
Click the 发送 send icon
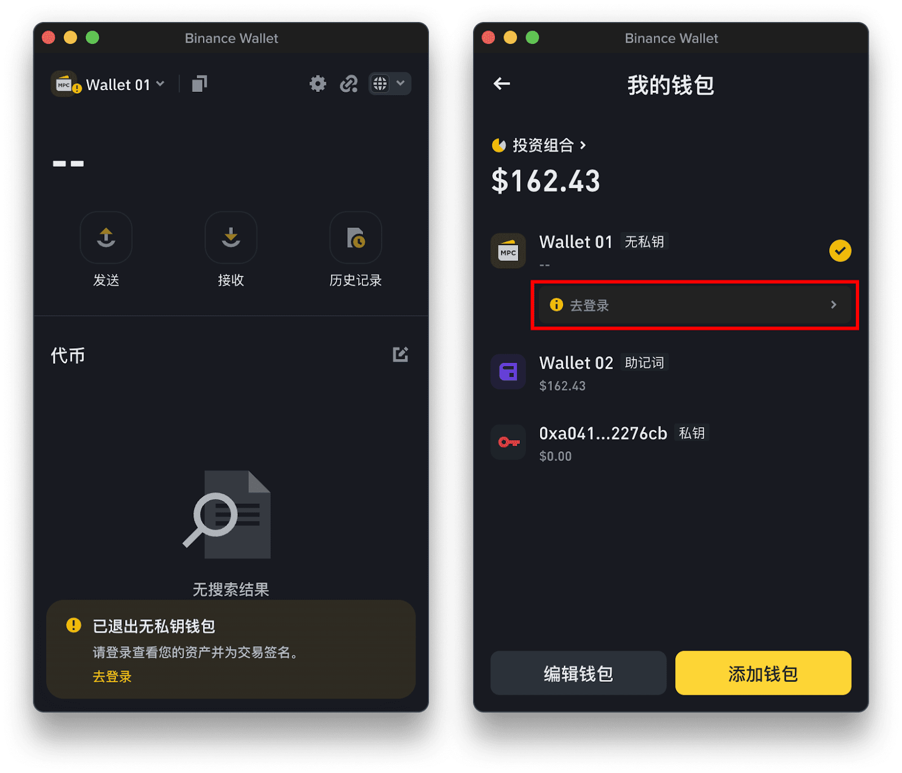coord(106,237)
